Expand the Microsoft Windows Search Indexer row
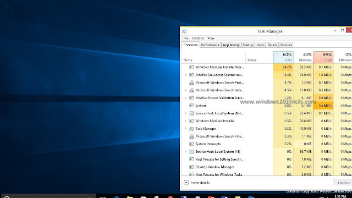Viewport: 352px width, 198px height. pyautogui.click(x=185, y=90)
